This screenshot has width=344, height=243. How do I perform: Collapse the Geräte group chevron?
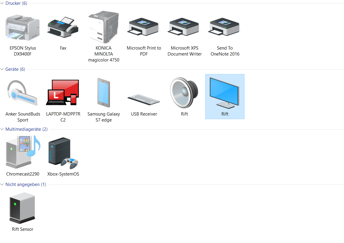(x=2, y=69)
